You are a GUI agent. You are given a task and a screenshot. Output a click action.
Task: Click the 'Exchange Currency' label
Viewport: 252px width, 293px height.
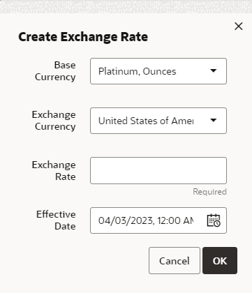point(54,121)
